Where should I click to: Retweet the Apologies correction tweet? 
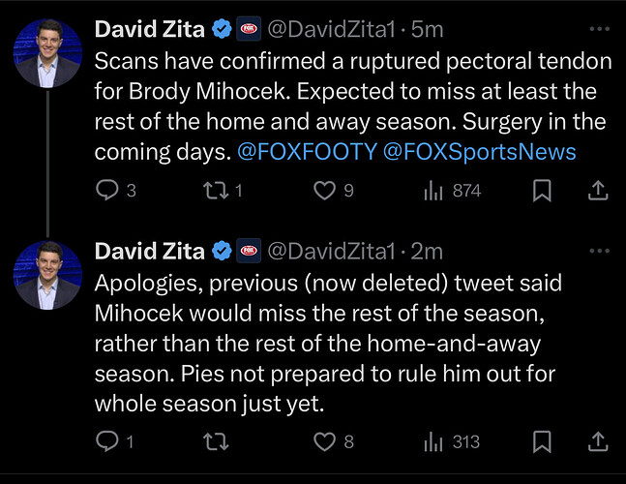pos(216,441)
